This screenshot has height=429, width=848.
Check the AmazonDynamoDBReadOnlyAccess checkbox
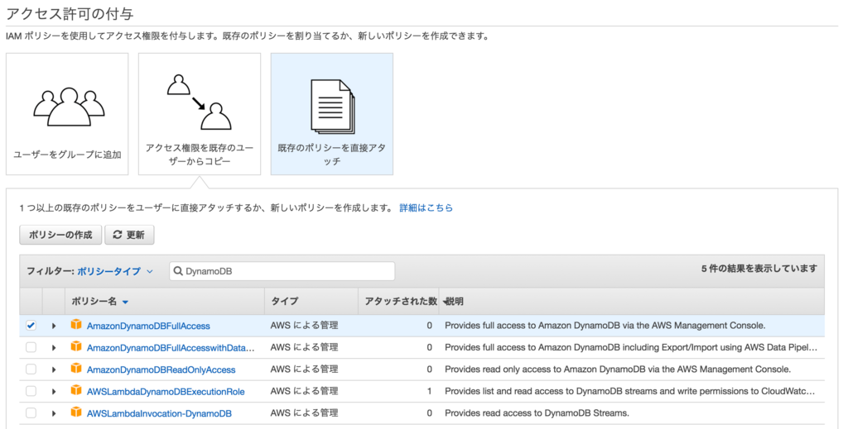pyautogui.click(x=31, y=369)
